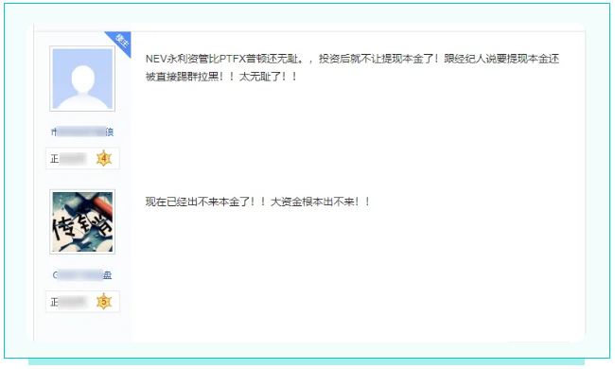Viewport: 615px width, 369px height.
Task: Click the 正 rank label beside star 4
Action: pos(55,158)
